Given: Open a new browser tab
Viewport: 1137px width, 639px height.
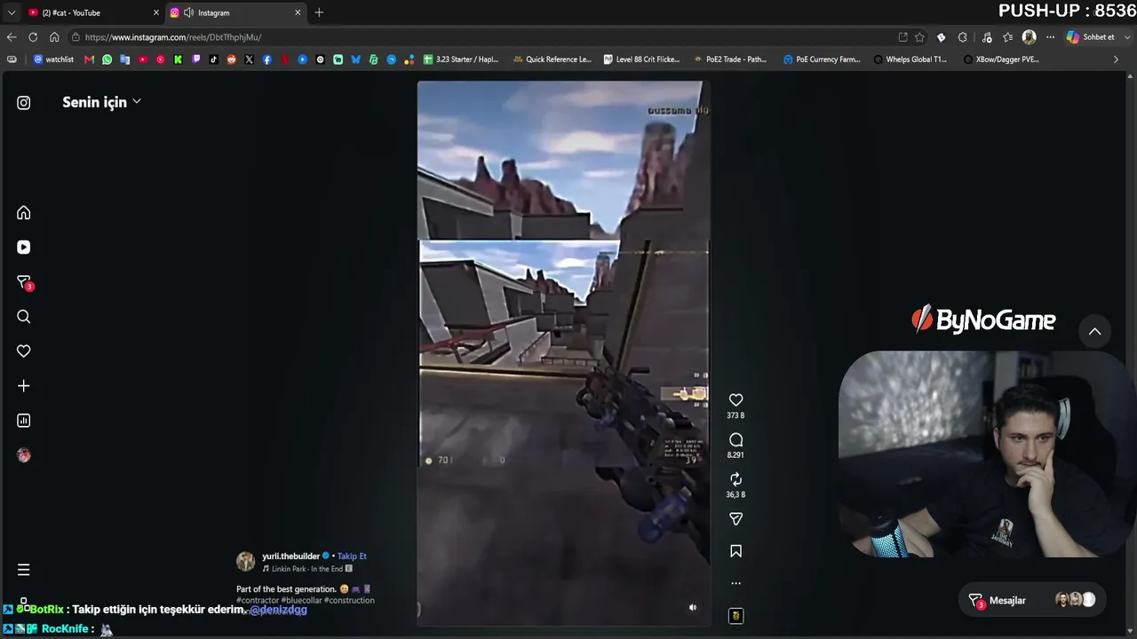Looking at the screenshot, I should (319, 12).
